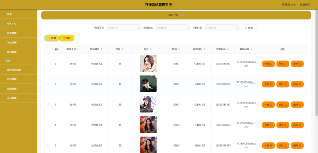This screenshot has width=318, height=153.
Task: Click the sort icon on 性别 column
Action: point(122,49)
